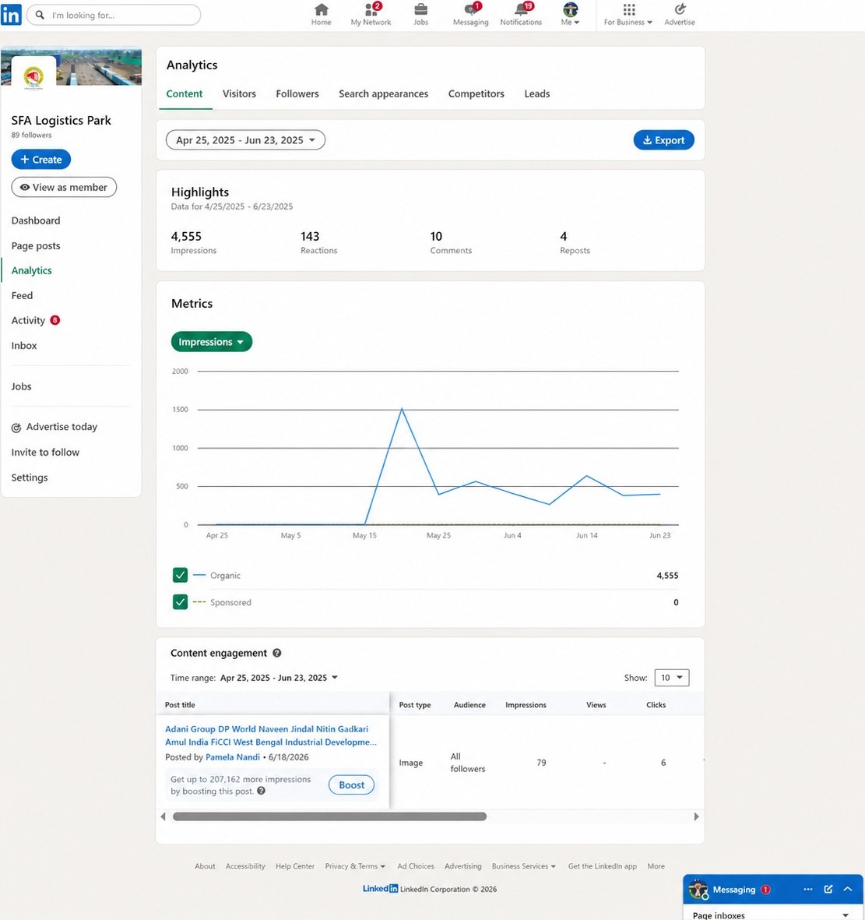This screenshot has width=865, height=920.
Task: Switch to the Leads tab
Action: click(537, 94)
